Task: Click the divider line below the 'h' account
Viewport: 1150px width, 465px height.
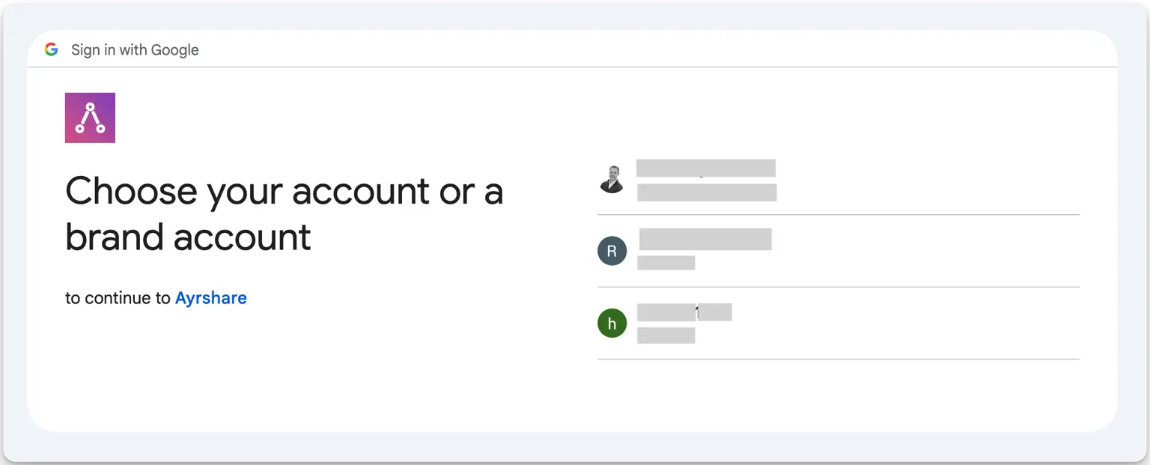Action: click(x=838, y=359)
